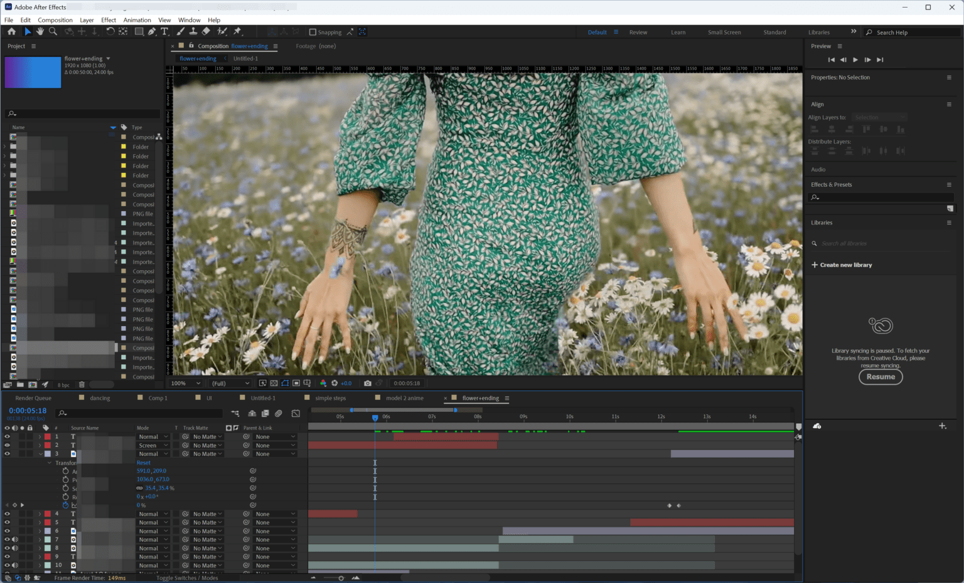Select the Pen tool

pyautogui.click(x=151, y=31)
